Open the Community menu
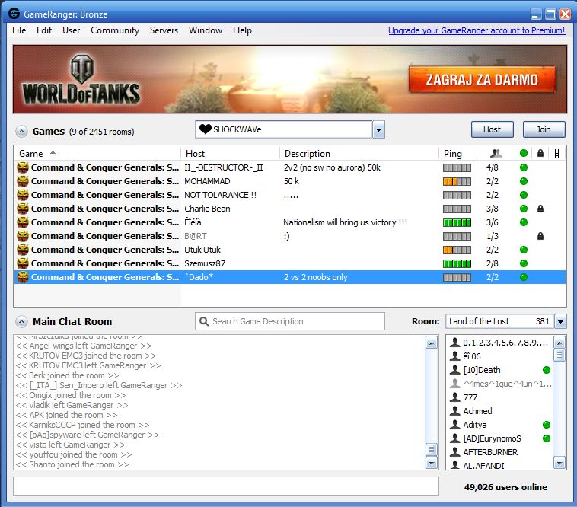577x507 pixels. click(x=115, y=30)
